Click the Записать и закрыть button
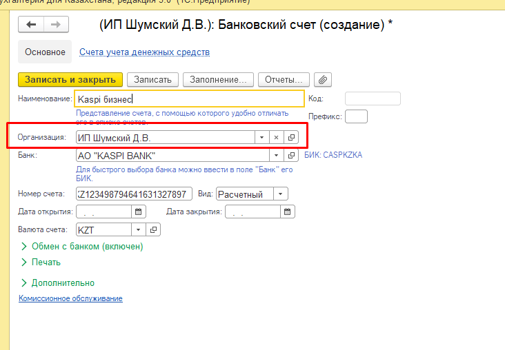505x350 pixels. [70, 79]
